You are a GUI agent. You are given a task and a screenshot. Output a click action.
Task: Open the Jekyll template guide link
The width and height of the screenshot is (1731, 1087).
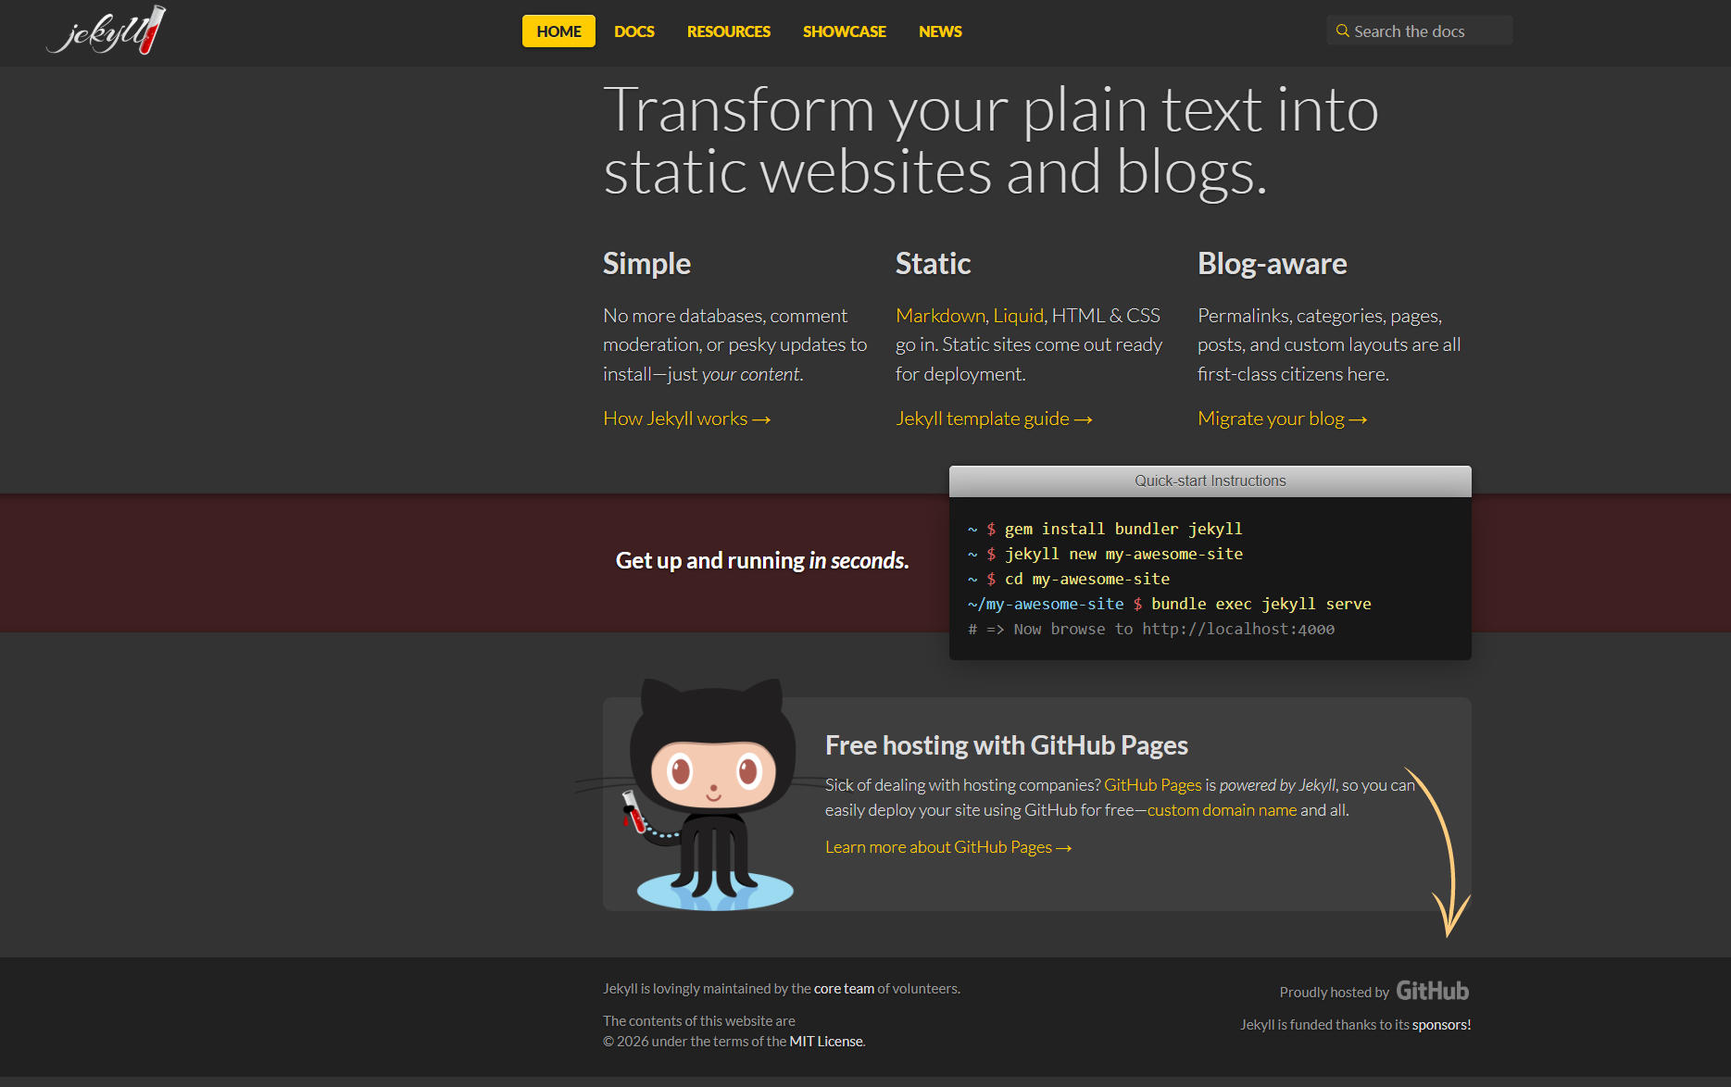(994, 419)
